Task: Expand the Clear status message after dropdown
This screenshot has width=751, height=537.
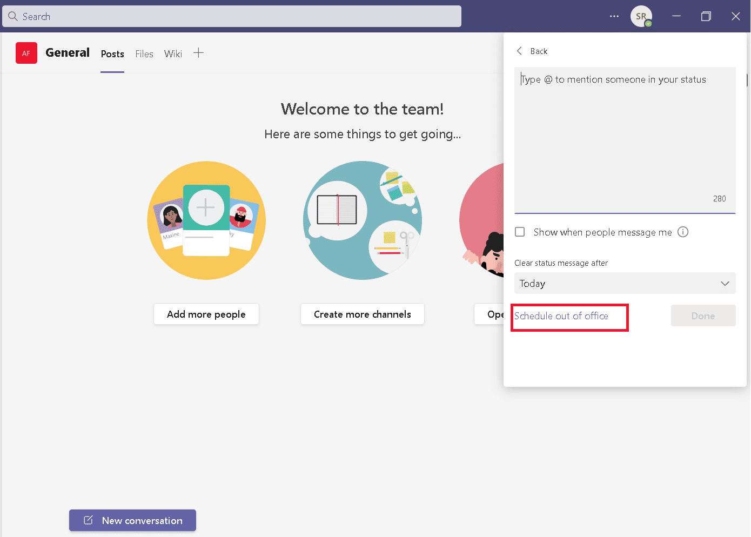Action: [625, 284]
